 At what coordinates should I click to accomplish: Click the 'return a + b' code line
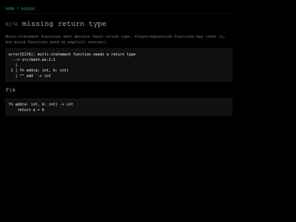click(31, 110)
